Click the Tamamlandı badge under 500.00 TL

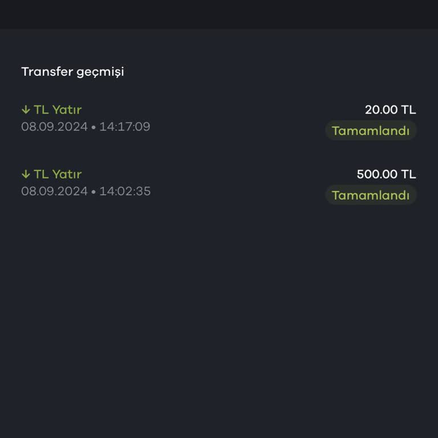(x=371, y=195)
